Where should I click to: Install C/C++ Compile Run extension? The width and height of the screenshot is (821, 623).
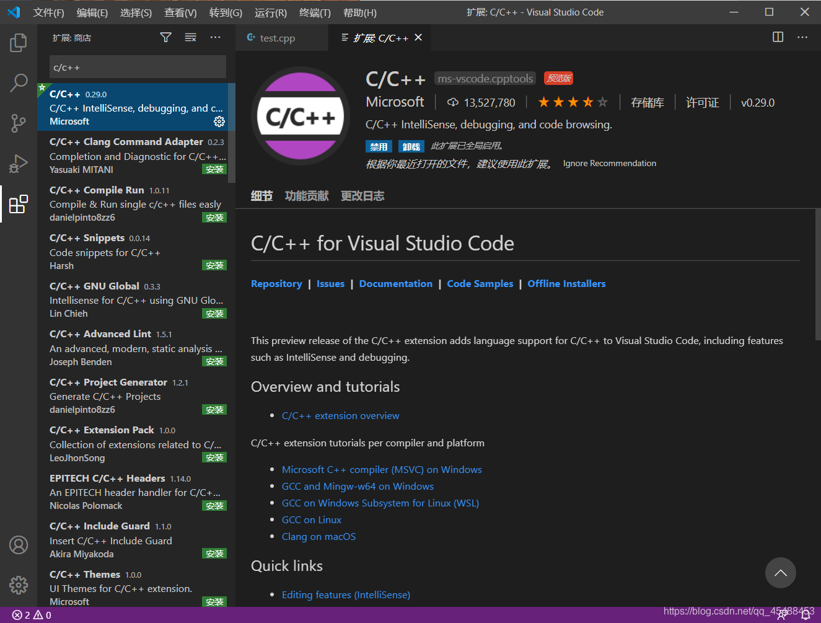tap(214, 218)
